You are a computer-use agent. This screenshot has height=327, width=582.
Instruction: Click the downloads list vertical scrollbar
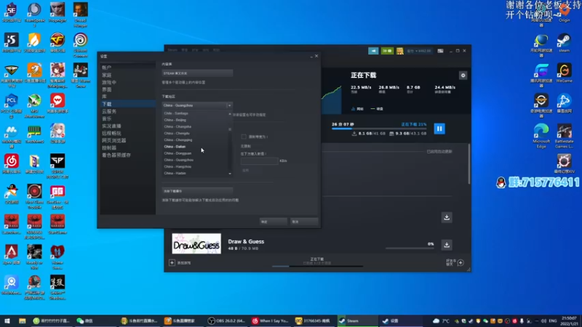(469, 164)
